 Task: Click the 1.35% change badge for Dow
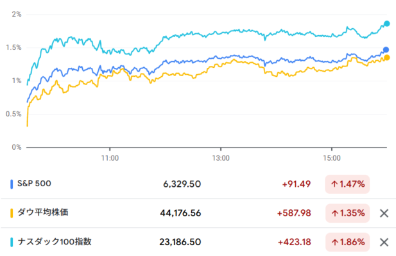pyautogui.click(x=347, y=213)
